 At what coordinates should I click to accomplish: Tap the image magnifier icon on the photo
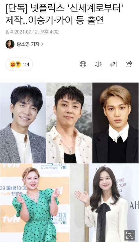point(130,235)
